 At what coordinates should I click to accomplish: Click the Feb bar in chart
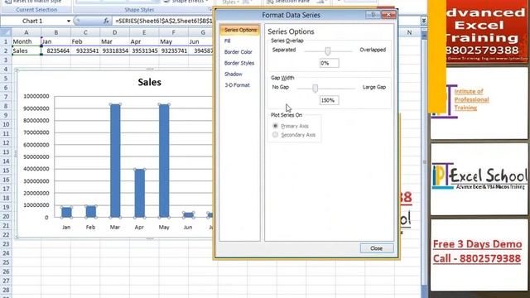point(91,212)
